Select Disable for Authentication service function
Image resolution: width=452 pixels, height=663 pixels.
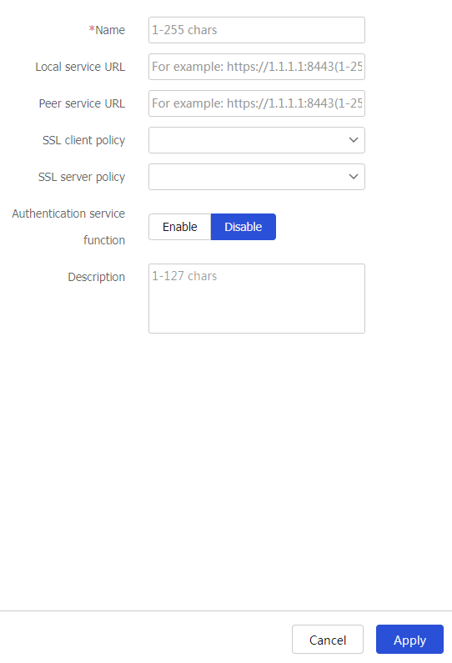click(x=244, y=227)
